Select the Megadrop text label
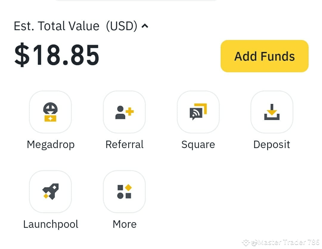Viewport: 322px width, 249px height. tap(50, 145)
